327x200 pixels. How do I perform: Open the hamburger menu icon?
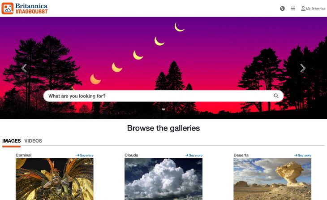[x=293, y=9]
